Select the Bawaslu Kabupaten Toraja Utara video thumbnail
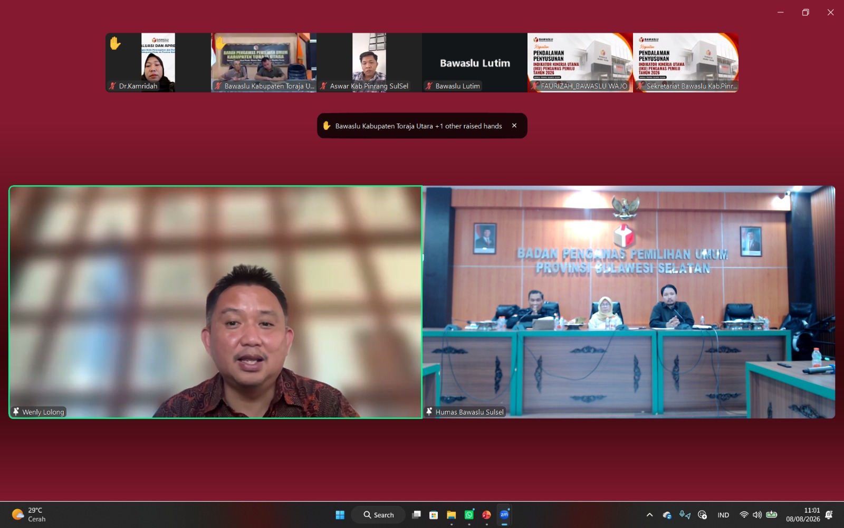Screen dimensions: 844x528 264,63
